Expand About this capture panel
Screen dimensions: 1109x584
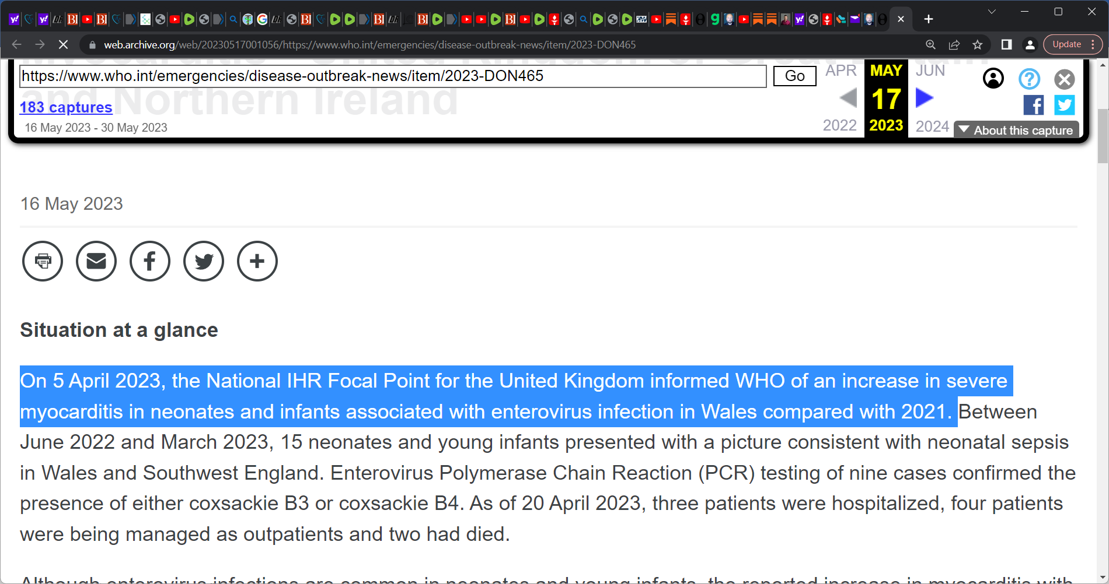[x=1016, y=130]
